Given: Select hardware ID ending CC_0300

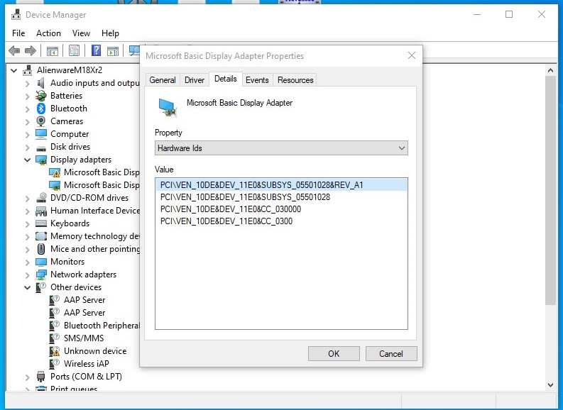Looking at the screenshot, I should click(x=226, y=221).
